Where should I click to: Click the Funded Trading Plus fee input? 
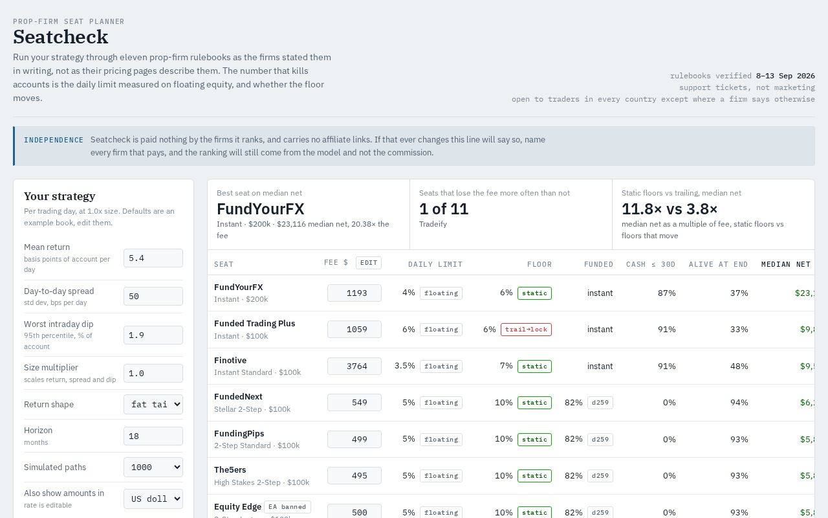(x=354, y=329)
